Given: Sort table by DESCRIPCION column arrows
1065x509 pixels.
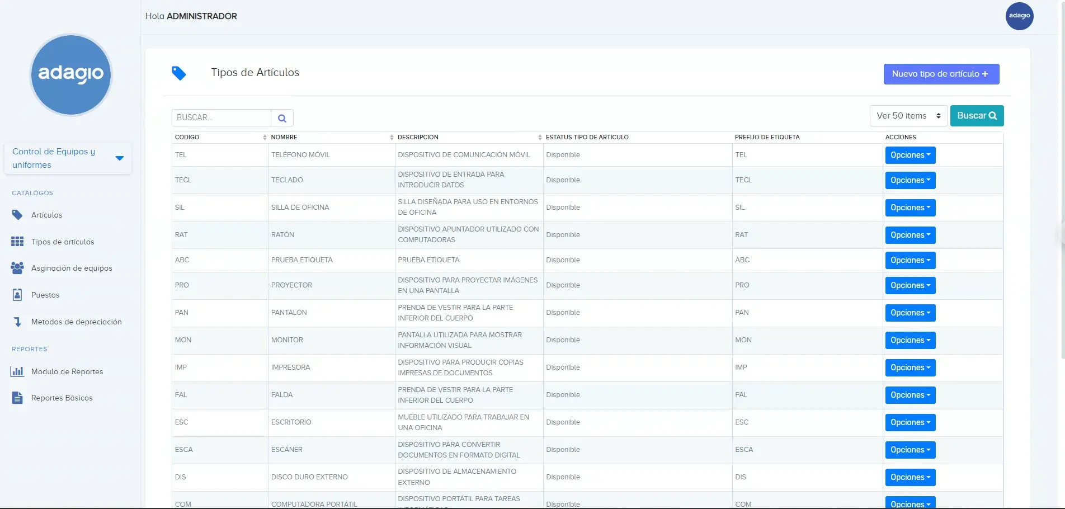Looking at the screenshot, I should click(x=540, y=137).
